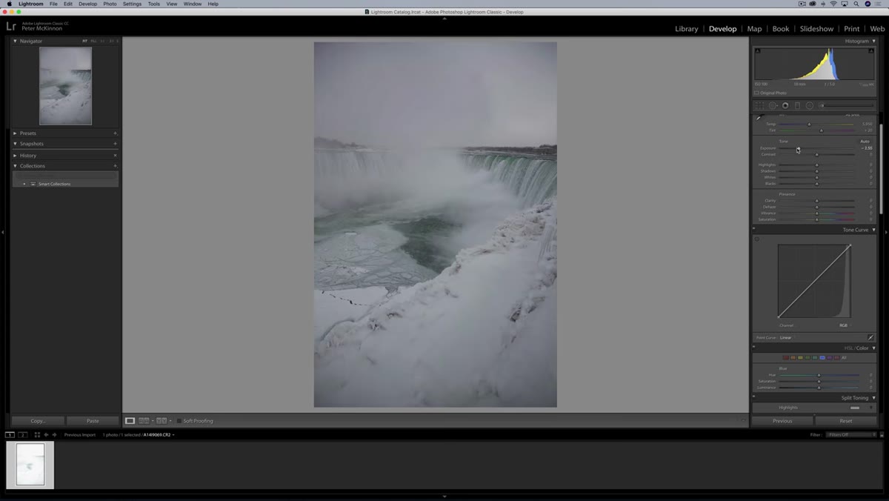Click Spotlight search icon in menu bar
The width and height of the screenshot is (889, 501).
point(856,4)
